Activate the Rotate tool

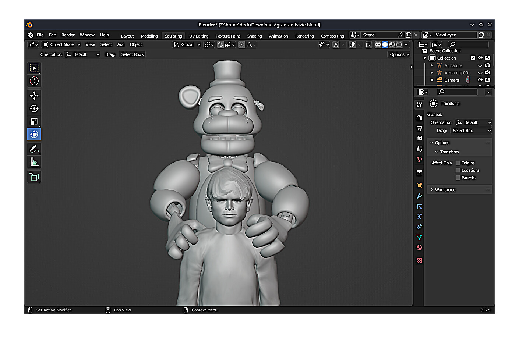[x=34, y=108]
